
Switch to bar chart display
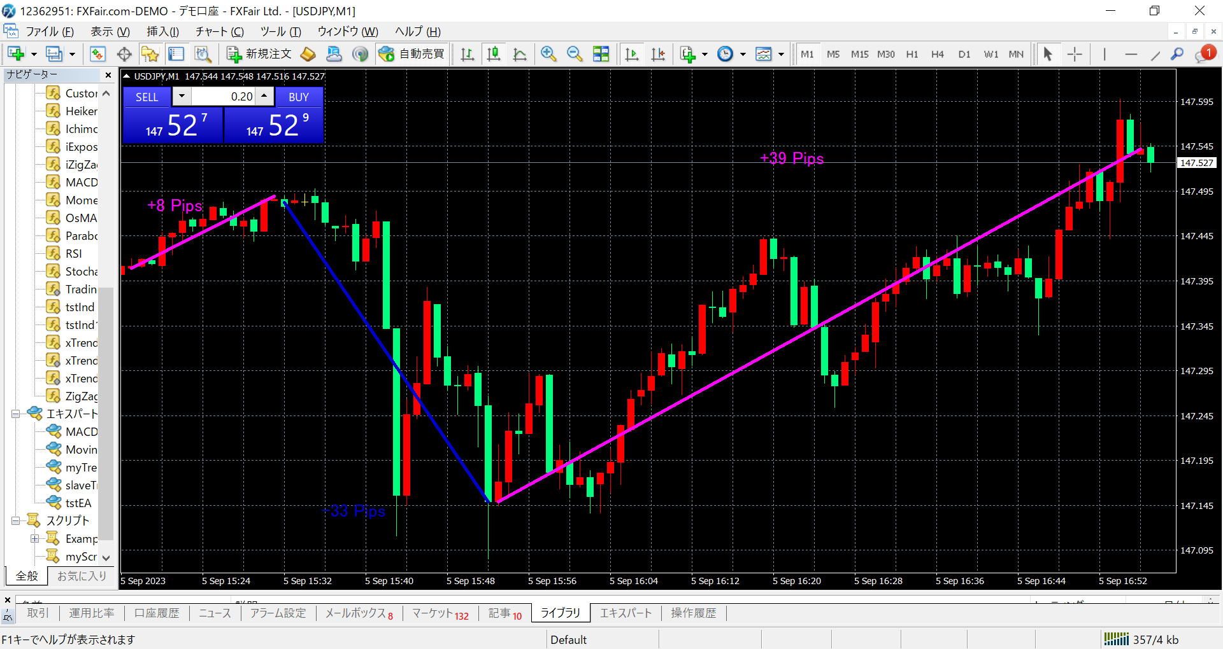click(468, 54)
